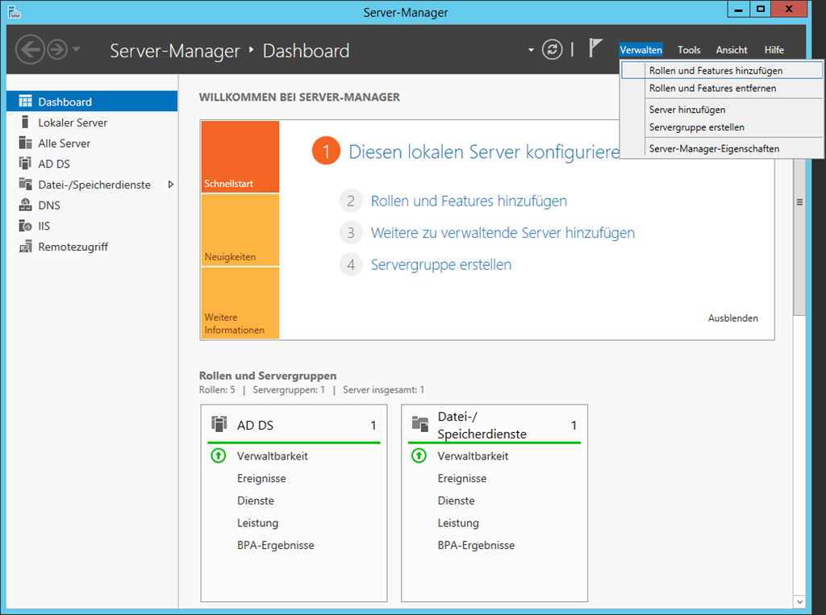The width and height of the screenshot is (826, 615).
Task: Select the Neuigkeiten tile
Action: [240, 230]
